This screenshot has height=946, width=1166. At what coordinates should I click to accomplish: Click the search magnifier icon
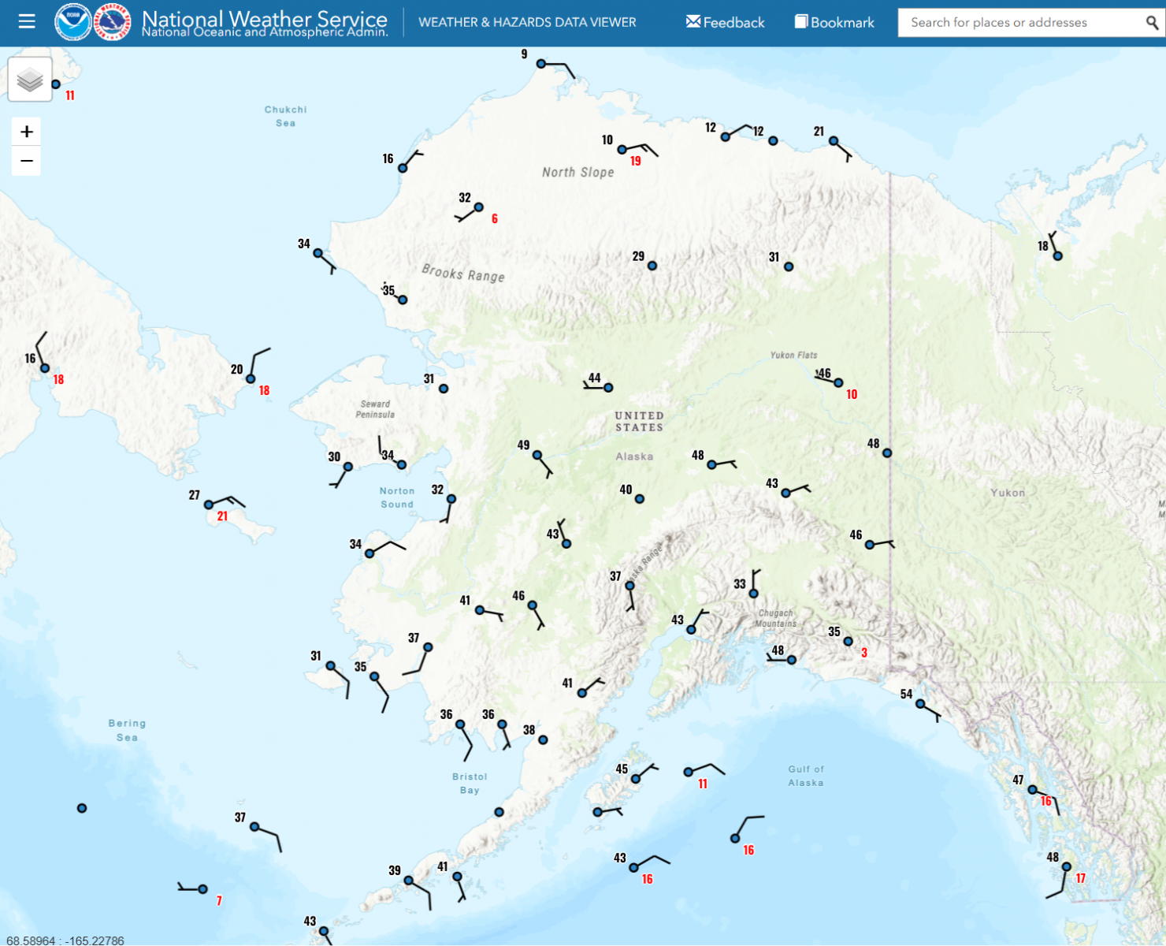[1152, 23]
